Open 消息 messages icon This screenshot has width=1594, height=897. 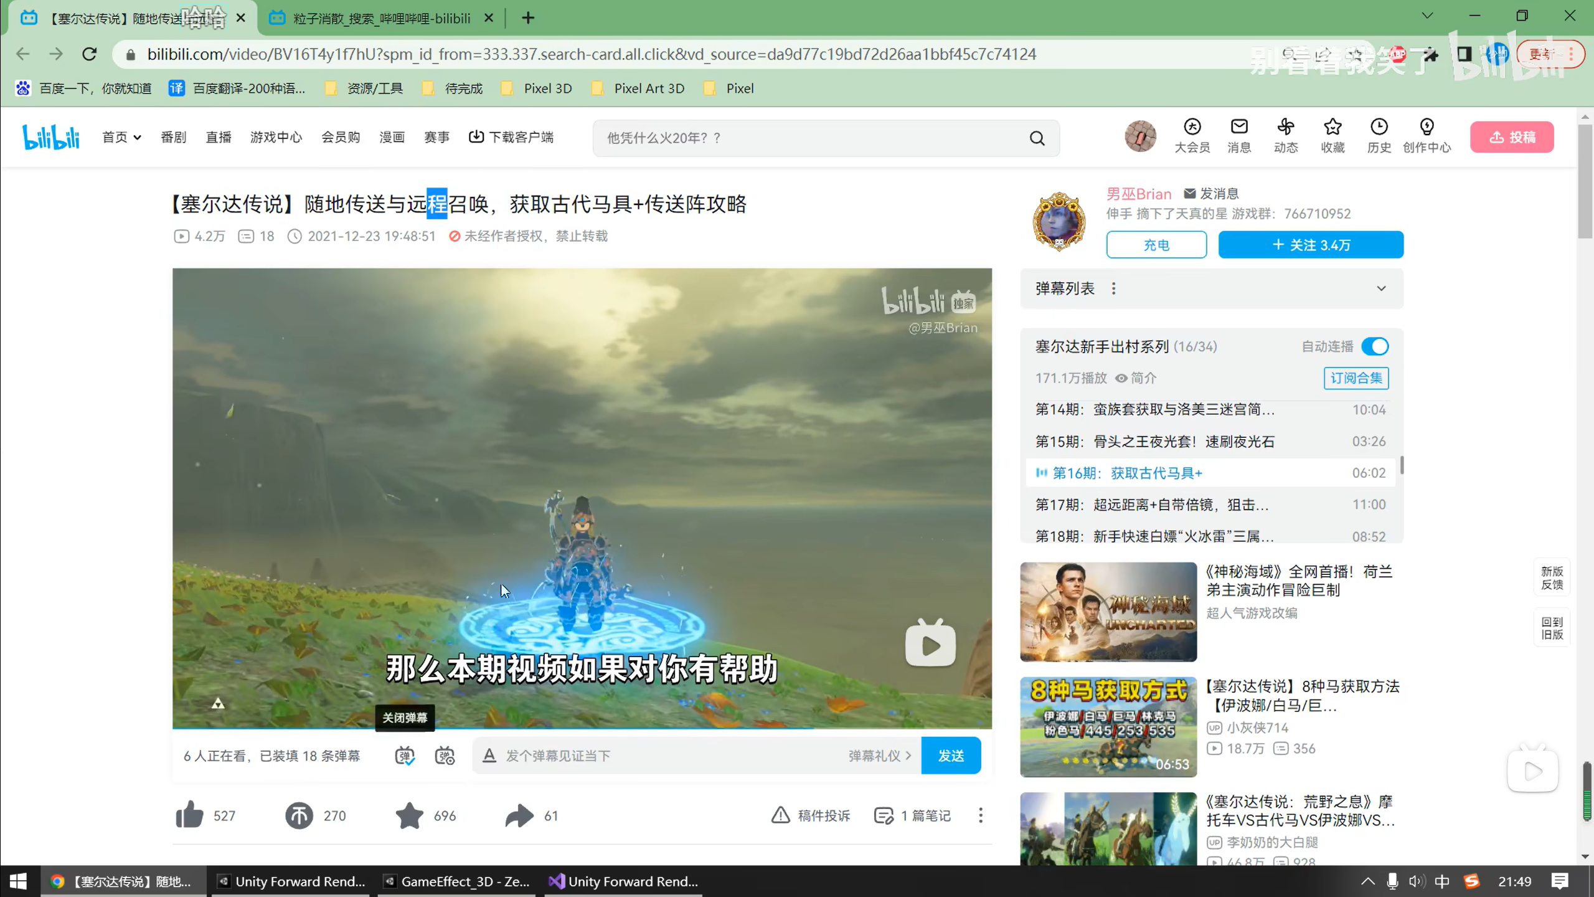pyautogui.click(x=1239, y=136)
